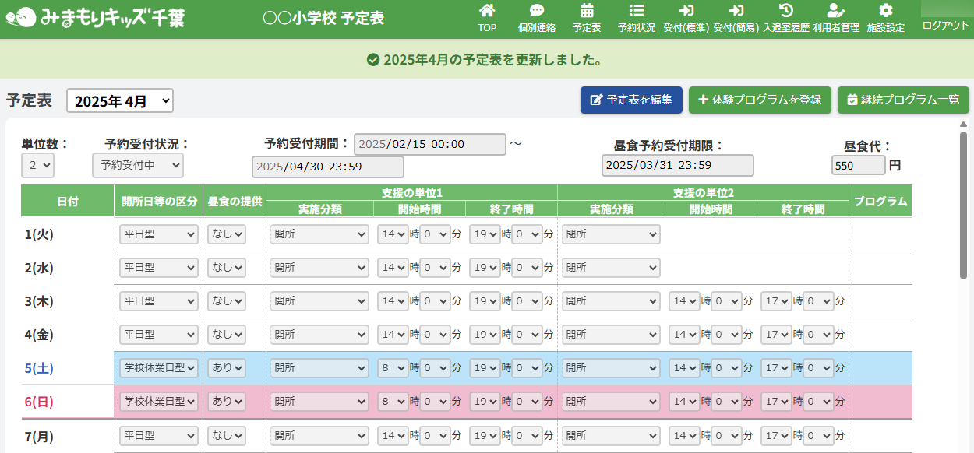Open 開所日等の区分 dropdown for 5(土)
Image resolution: width=974 pixels, height=453 pixels.
click(159, 368)
